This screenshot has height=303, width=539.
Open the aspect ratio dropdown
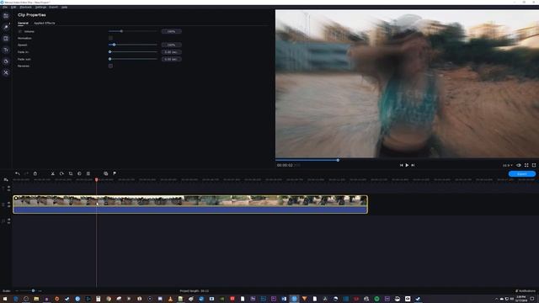click(507, 165)
